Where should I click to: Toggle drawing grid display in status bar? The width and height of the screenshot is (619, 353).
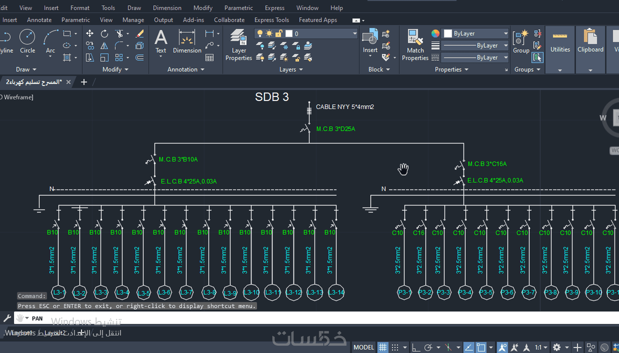pyautogui.click(x=383, y=348)
